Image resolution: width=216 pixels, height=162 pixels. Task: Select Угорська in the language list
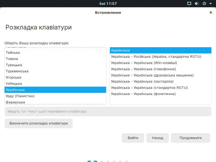click(x=55, y=77)
